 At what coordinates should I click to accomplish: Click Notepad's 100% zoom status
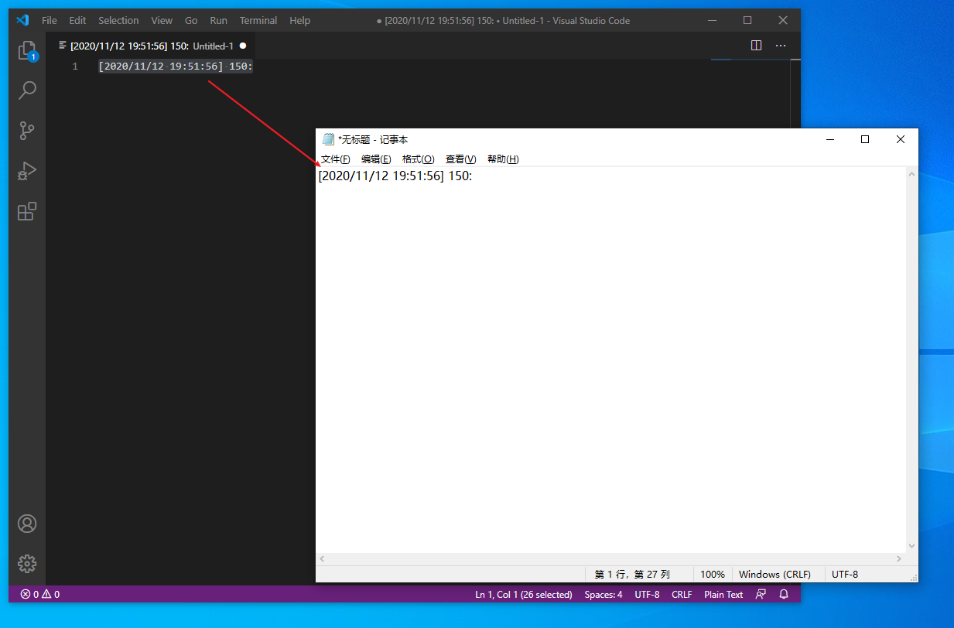713,574
